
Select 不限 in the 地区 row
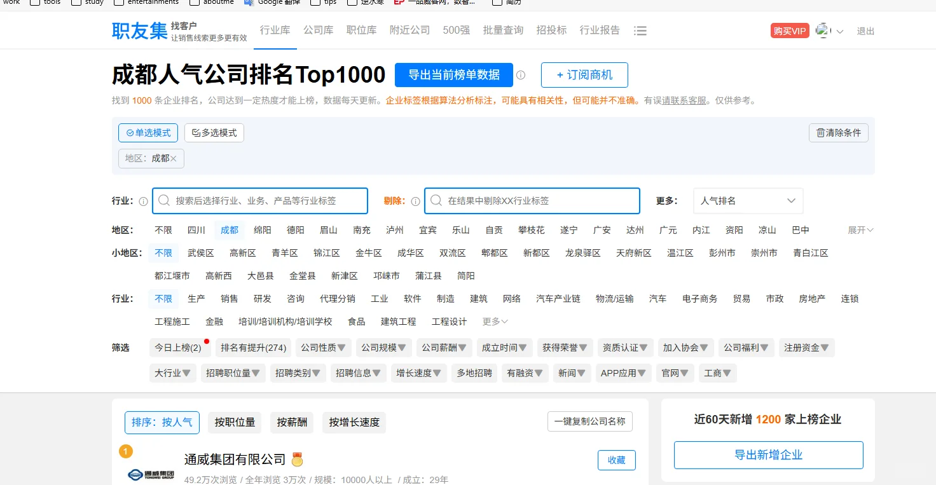coord(163,230)
